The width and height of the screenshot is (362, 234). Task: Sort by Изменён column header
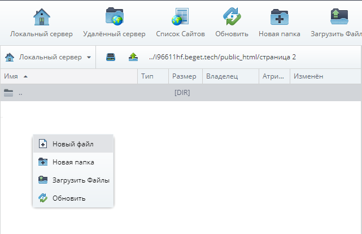(x=325, y=76)
